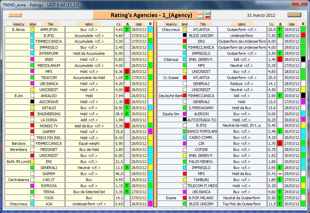The image size is (310, 213).
Task: Click the green up arrow for AMPLIFON
Action: point(127,30)
